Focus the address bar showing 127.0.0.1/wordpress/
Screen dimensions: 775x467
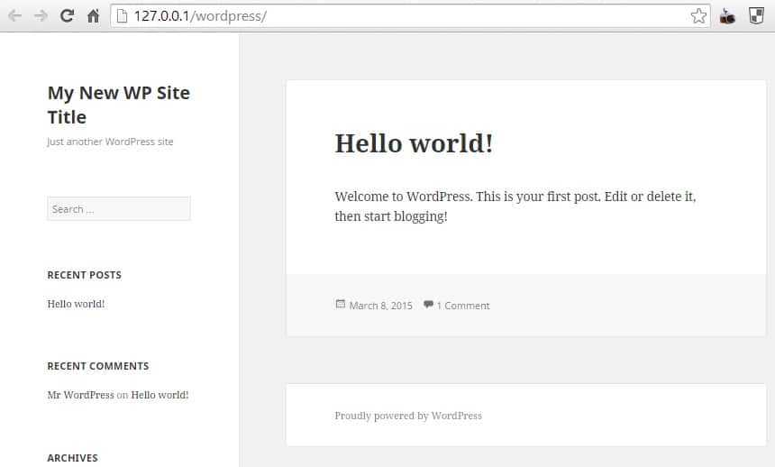(x=410, y=16)
